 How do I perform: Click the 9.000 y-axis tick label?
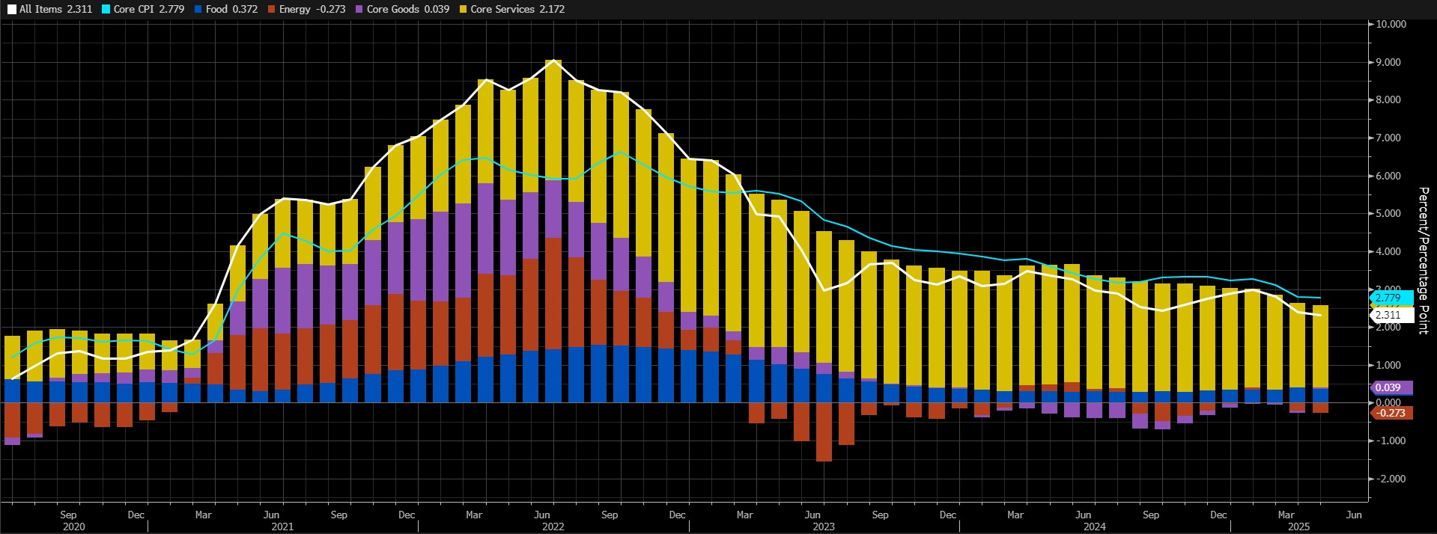1391,62
